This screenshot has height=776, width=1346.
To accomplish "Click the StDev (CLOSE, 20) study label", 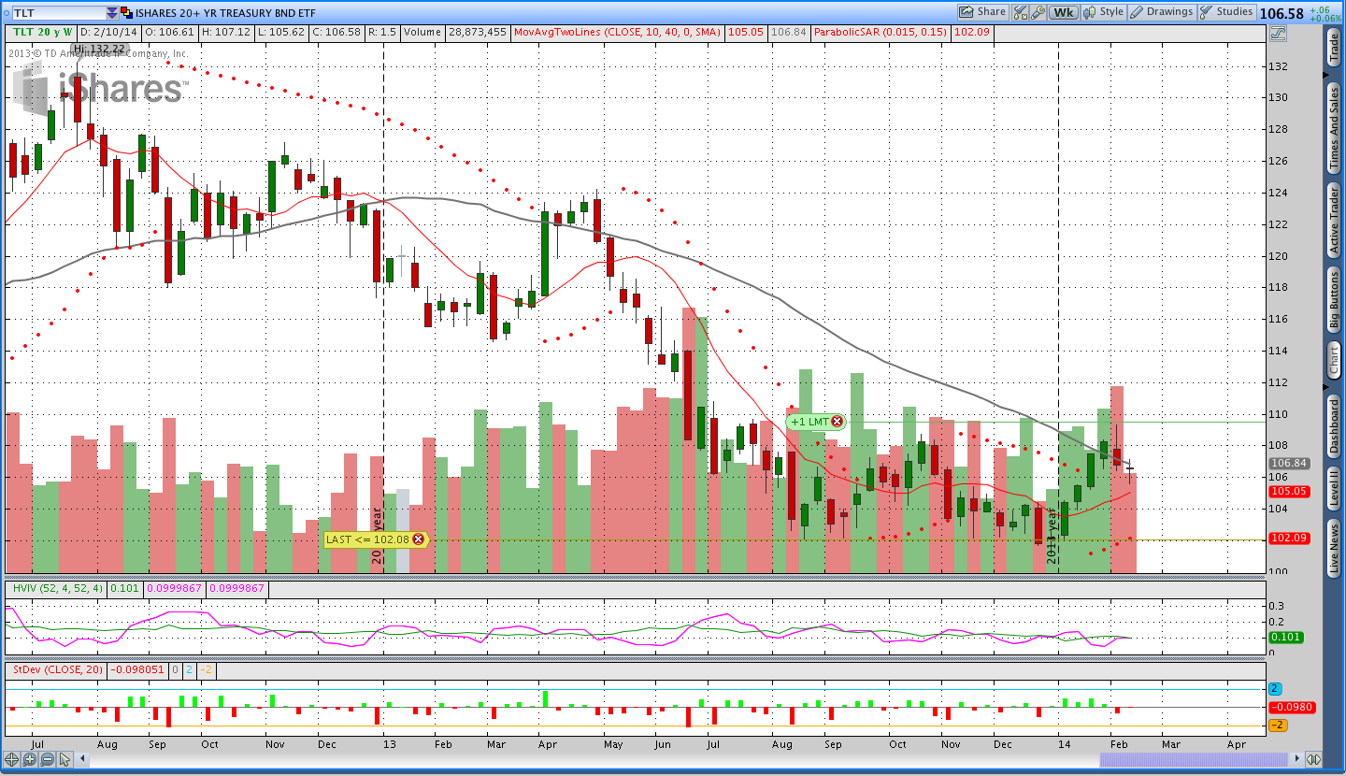I will (x=57, y=669).
